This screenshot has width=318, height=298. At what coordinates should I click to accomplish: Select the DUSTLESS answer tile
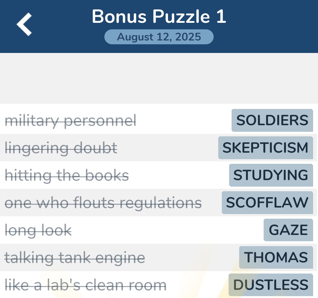pyautogui.click(x=270, y=285)
